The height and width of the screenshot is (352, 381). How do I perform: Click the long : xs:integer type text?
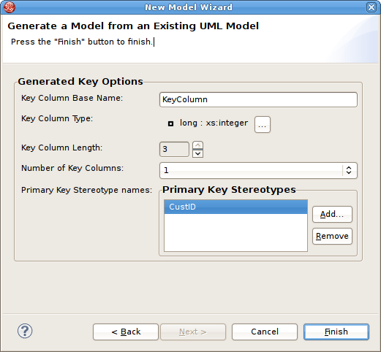click(214, 123)
